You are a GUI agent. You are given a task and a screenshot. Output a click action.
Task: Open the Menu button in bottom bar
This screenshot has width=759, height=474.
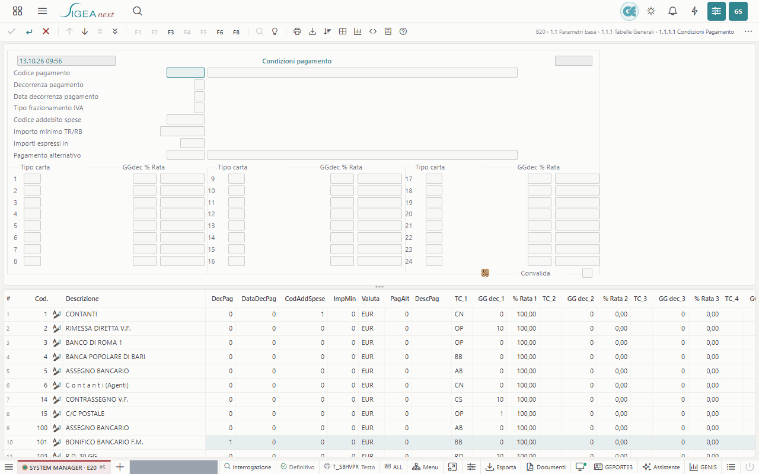[425, 467]
